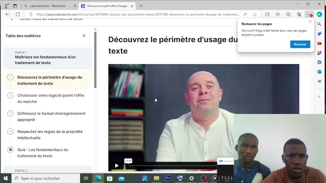
Task: Select the Découvrez le périmètre d'usage tab
Action: click(x=107, y=6)
